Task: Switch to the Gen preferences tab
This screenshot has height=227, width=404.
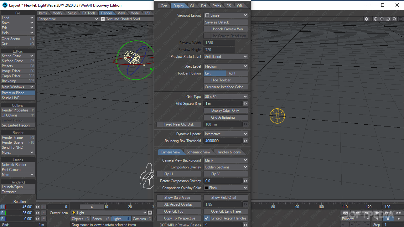Action: pos(164,6)
